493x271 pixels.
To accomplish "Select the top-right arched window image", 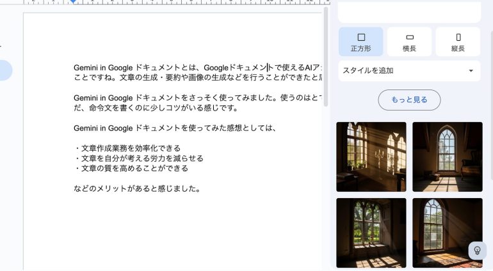I will pos(447,157).
